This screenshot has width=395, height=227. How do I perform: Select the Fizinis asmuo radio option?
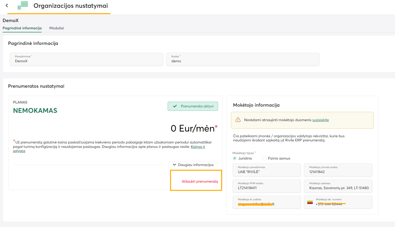pyautogui.click(x=264, y=158)
